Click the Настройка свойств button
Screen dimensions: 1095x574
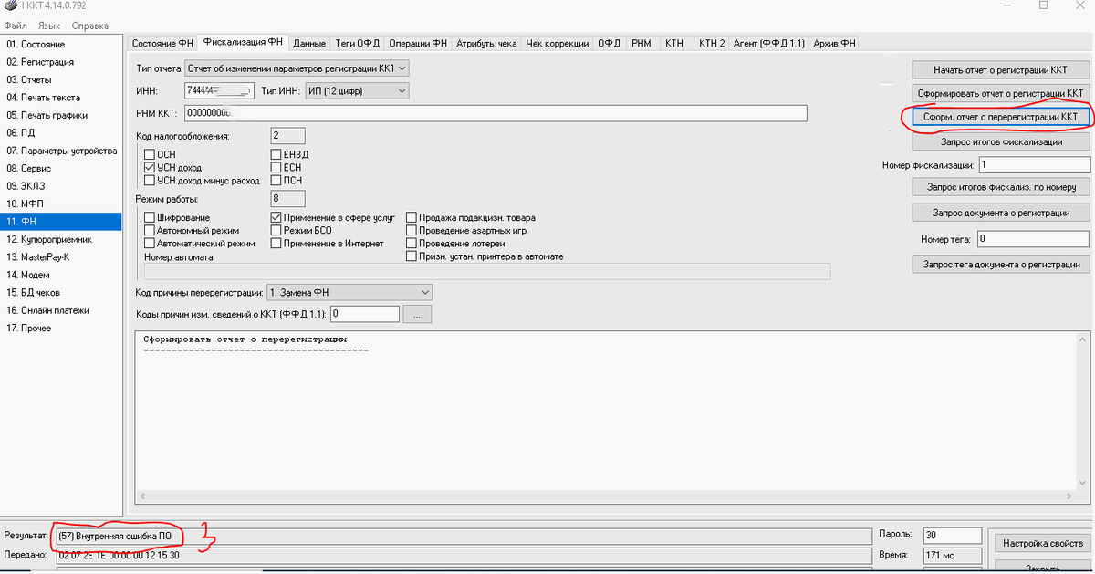(1042, 543)
